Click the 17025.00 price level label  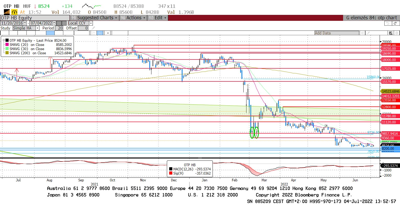390,69
